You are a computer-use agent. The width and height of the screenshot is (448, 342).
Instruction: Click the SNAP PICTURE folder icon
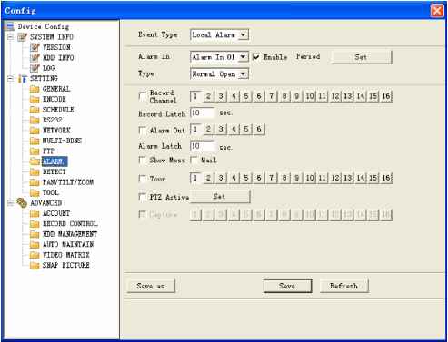35,265
